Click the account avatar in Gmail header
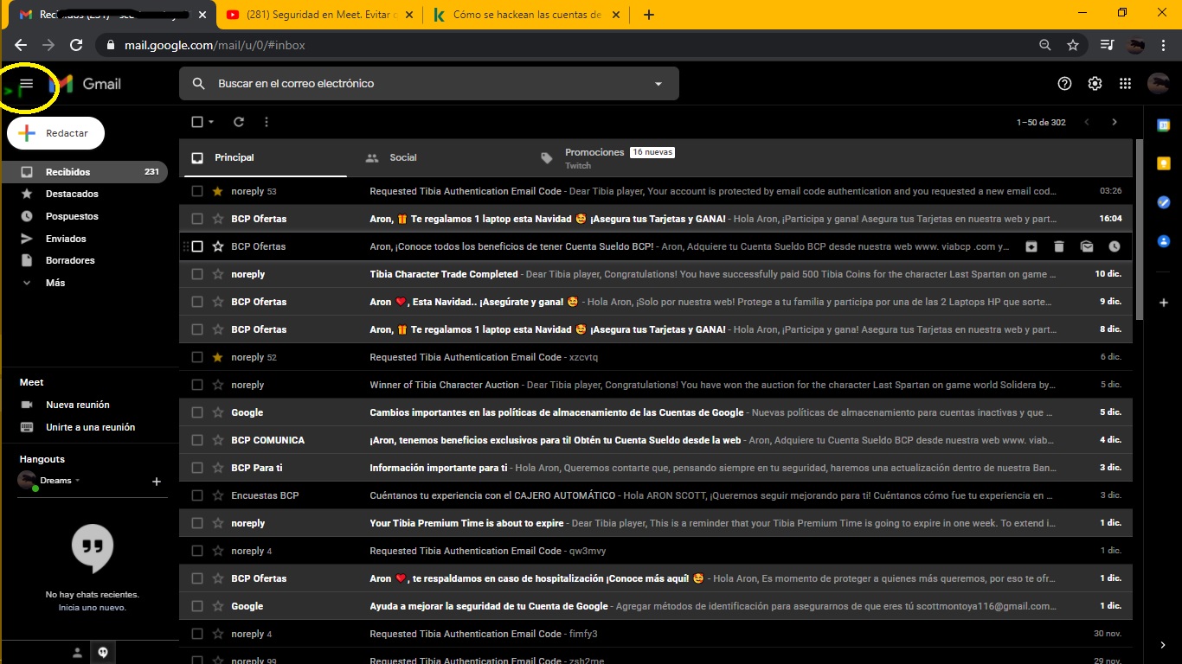Screen dimensions: 1182x664 (1158, 84)
